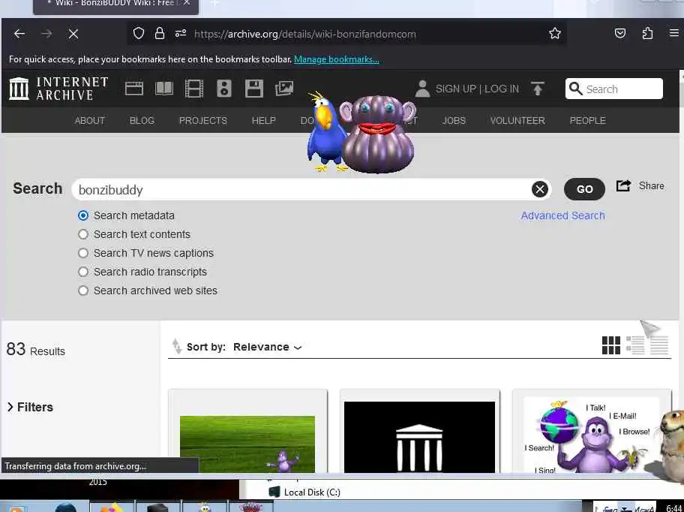Screen dimensions: 684x512
Task: Switch to grid tile view
Action: click(610, 345)
